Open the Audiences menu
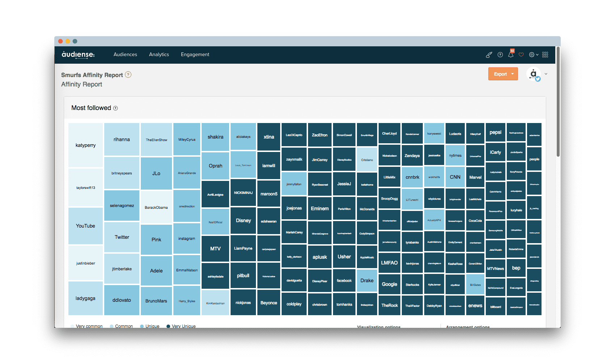This screenshot has width=615, height=364. tap(125, 55)
